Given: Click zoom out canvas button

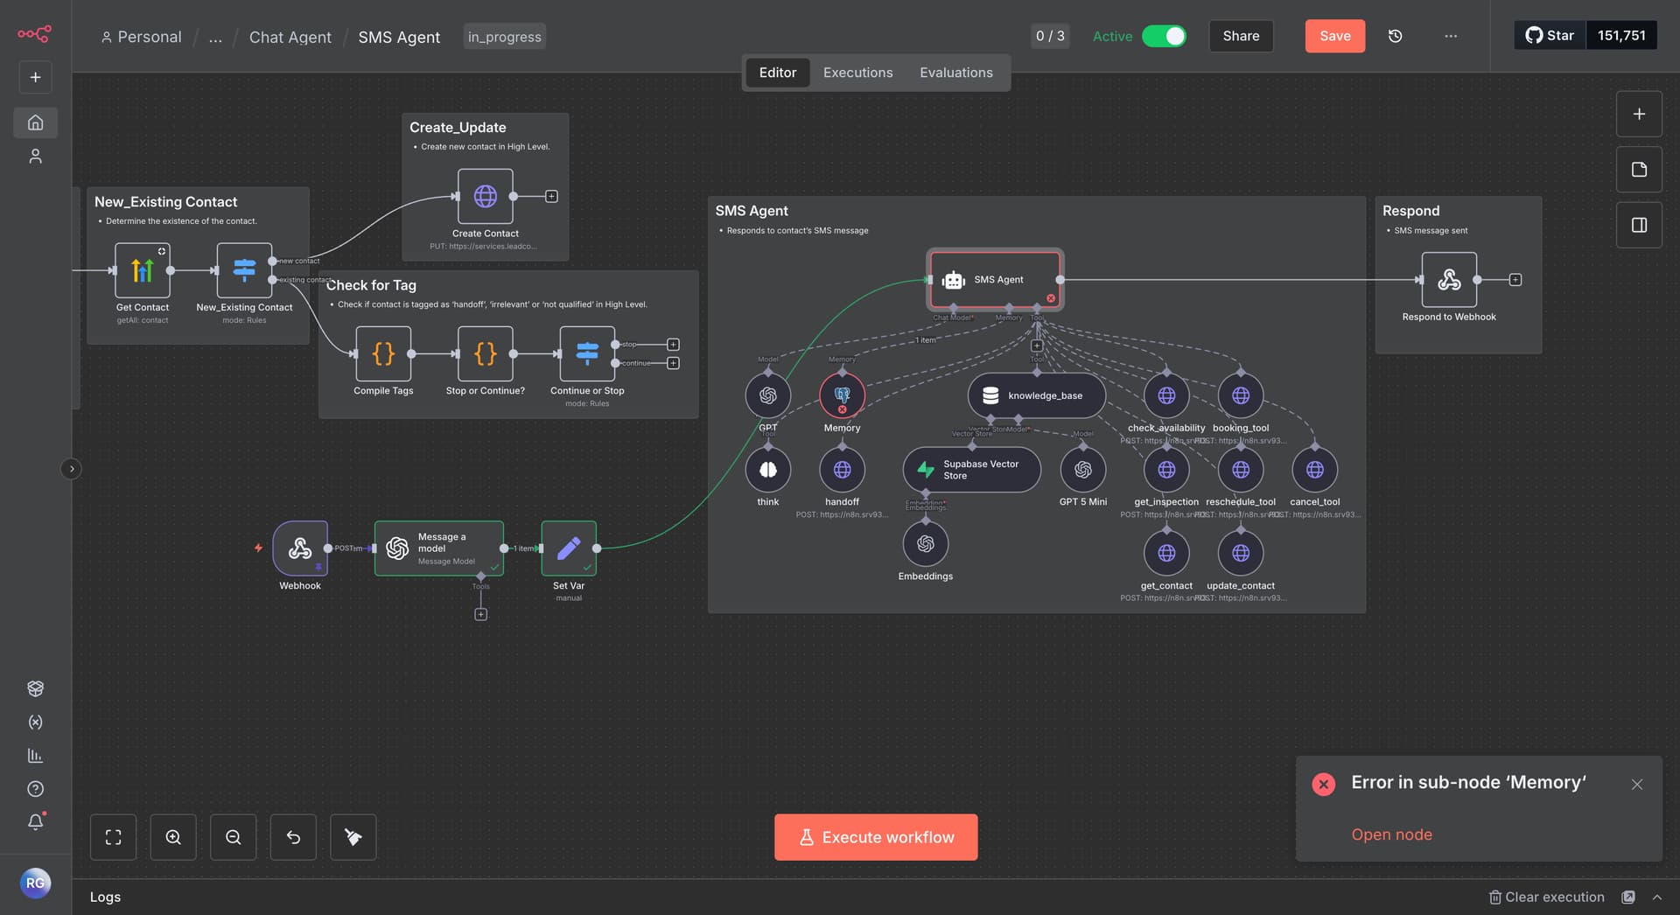Looking at the screenshot, I should click(233, 837).
